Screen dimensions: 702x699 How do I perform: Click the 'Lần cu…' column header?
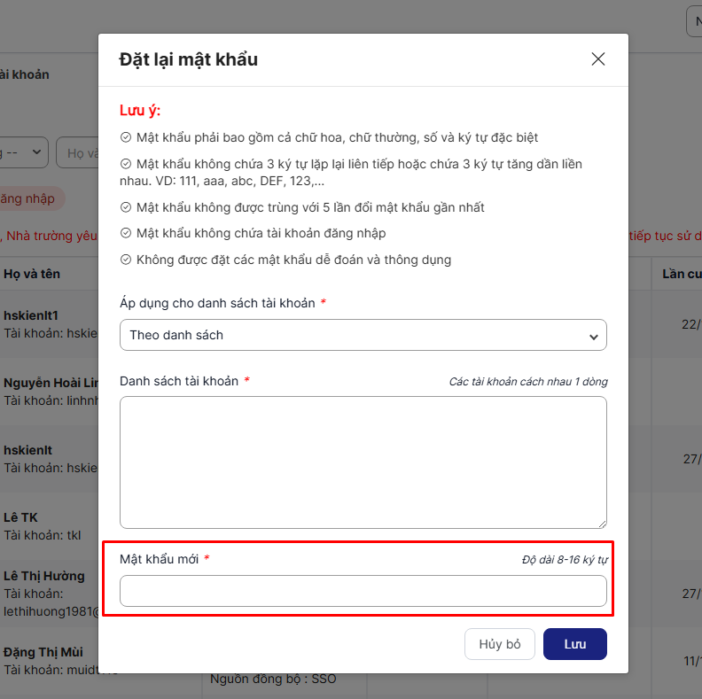[681, 274]
